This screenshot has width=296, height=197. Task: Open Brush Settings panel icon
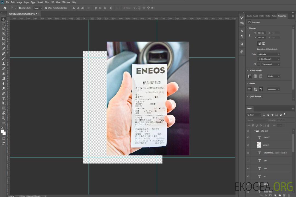(x=242, y=18)
